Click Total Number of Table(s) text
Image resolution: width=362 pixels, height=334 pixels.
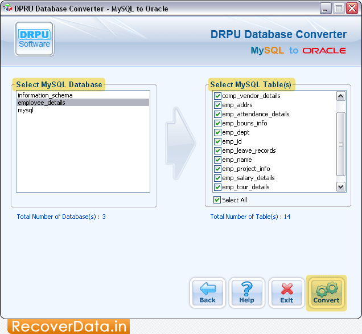tap(250, 217)
